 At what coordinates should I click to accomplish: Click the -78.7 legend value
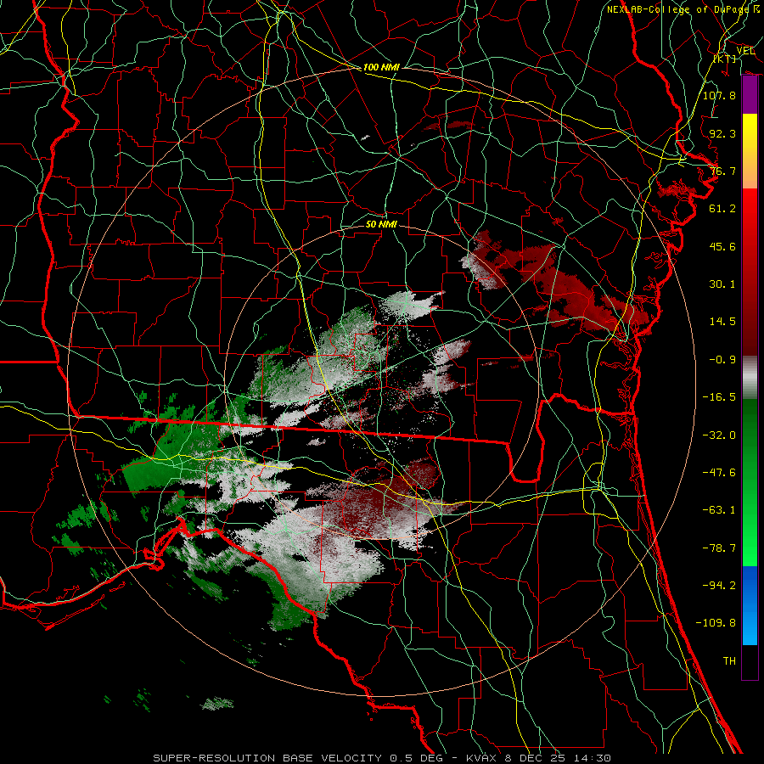coord(719,548)
